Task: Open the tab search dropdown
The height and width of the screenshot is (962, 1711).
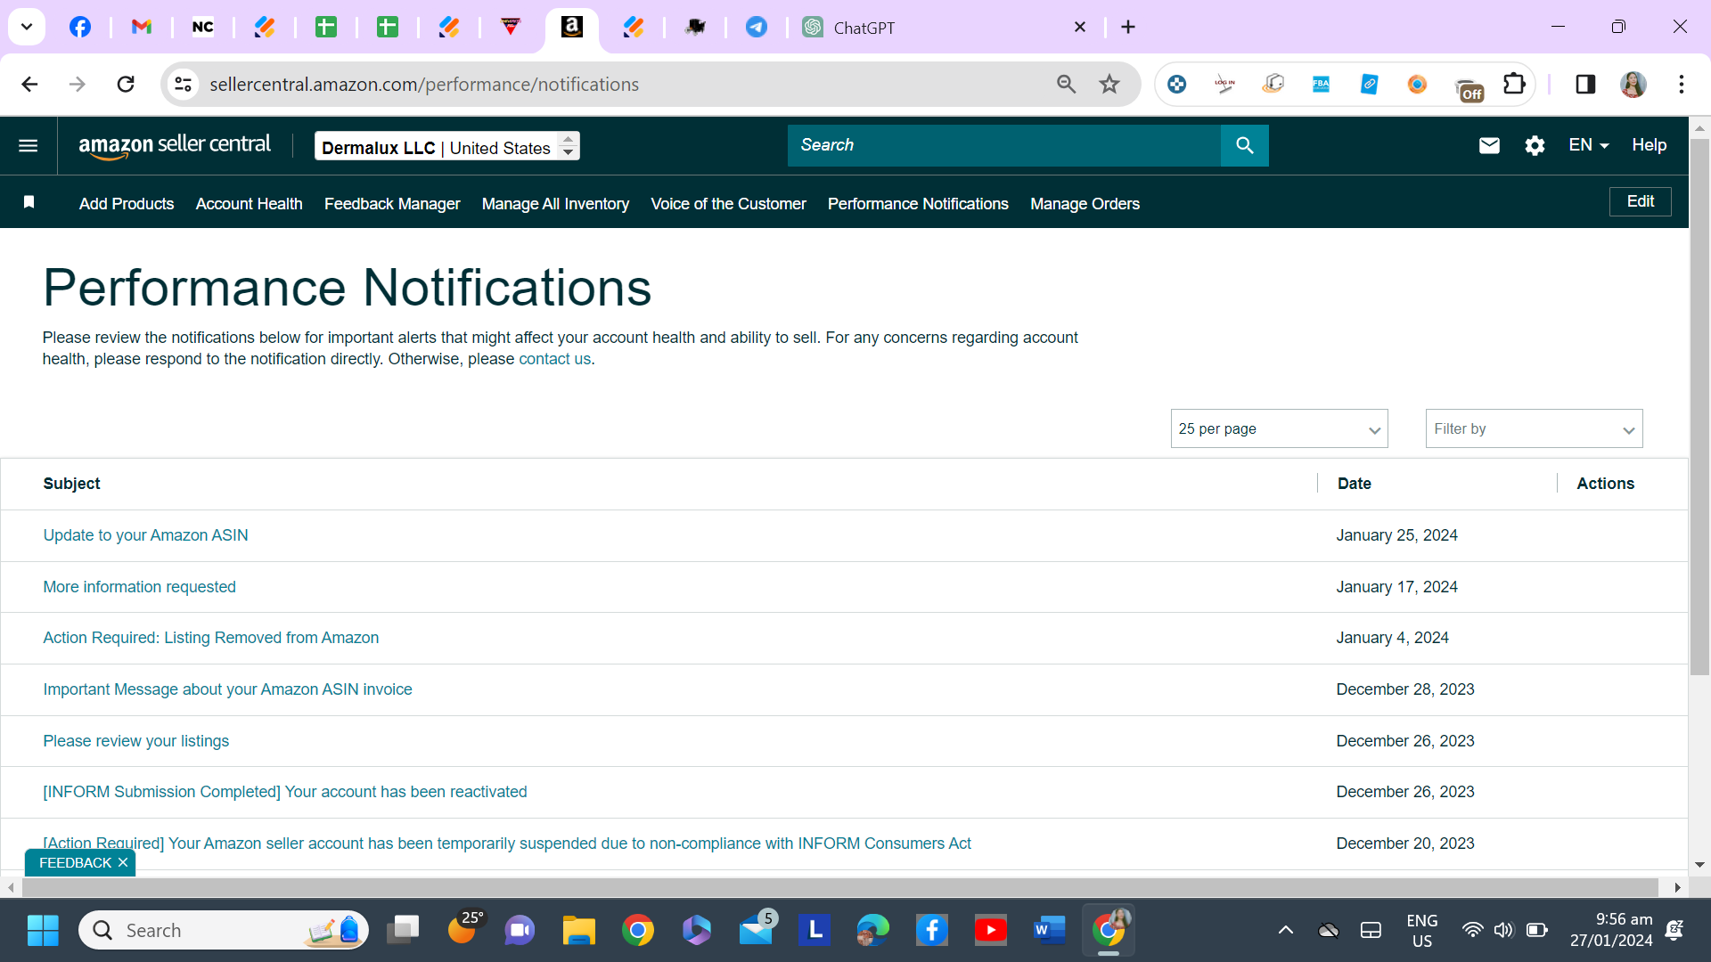Action: coord(27,27)
